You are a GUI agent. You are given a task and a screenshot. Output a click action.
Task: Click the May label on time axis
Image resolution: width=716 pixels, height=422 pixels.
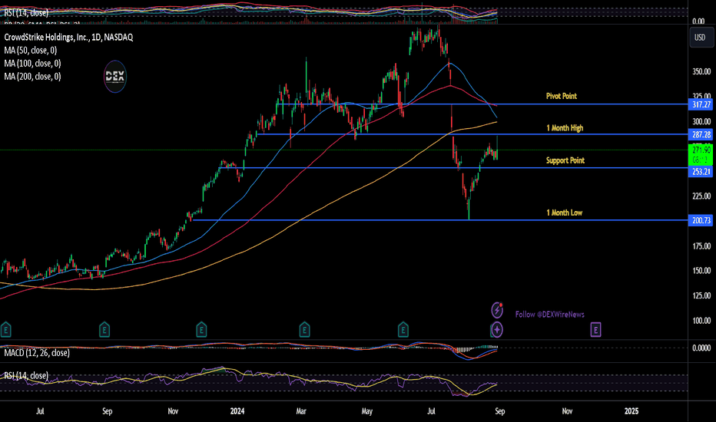point(366,411)
